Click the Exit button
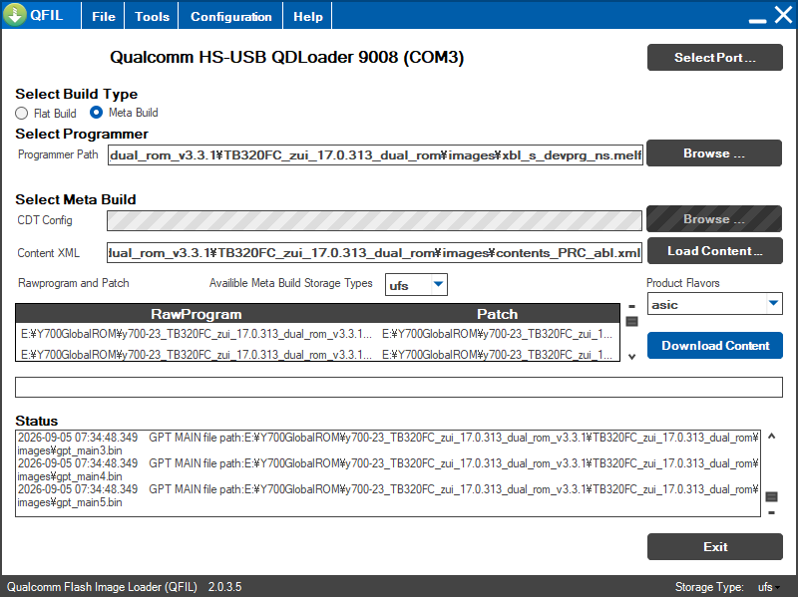This screenshot has height=597, width=798. 714,546
